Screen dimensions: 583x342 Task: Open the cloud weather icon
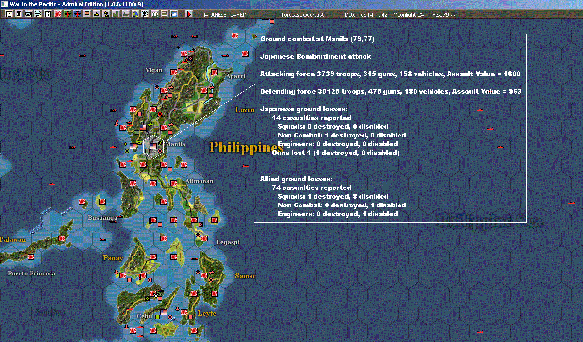(174, 14)
